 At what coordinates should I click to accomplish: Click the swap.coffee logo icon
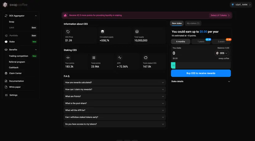tap(5, 5)
